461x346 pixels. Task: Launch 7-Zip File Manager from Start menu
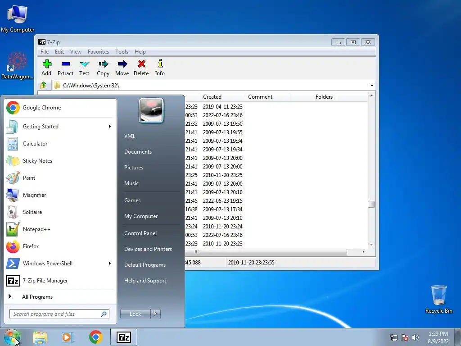[x=60, y=281]
